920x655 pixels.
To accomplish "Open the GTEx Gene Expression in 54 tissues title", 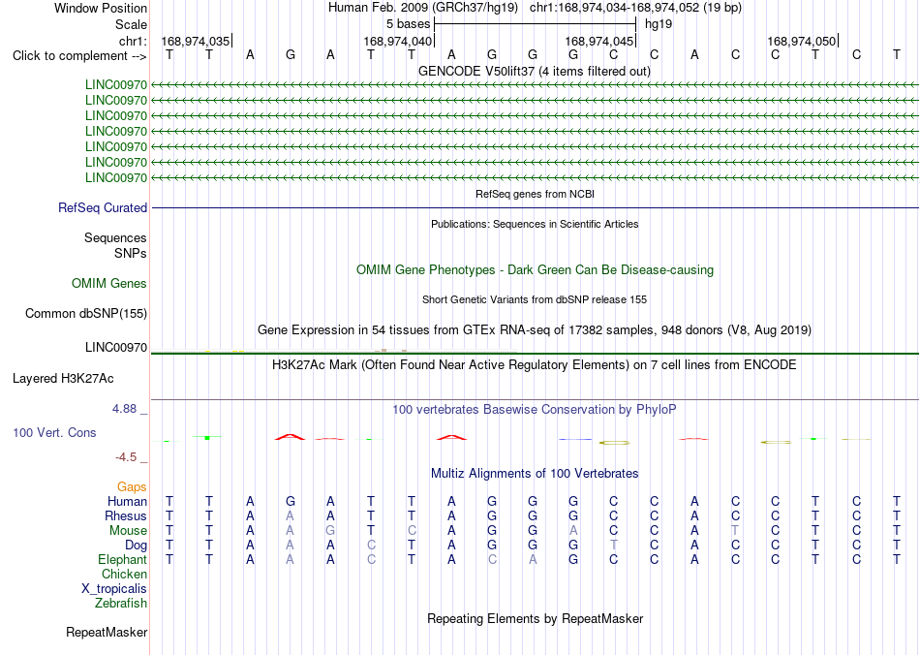I will [x=535, y=329].
